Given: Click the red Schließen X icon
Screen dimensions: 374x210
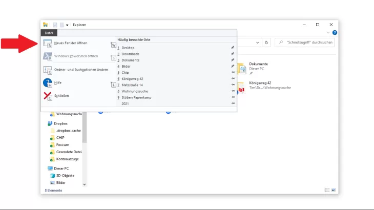Looking at the screenshot, I should pos(48,96).
